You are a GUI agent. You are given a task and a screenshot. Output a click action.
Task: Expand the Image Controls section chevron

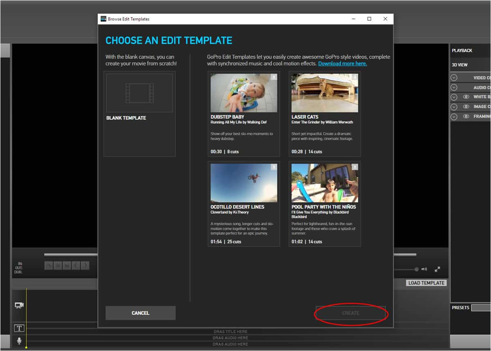coord(454,107)
